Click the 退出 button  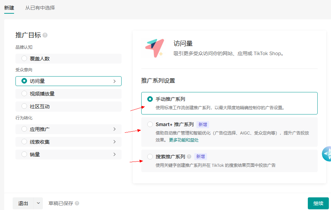point(23,203)
